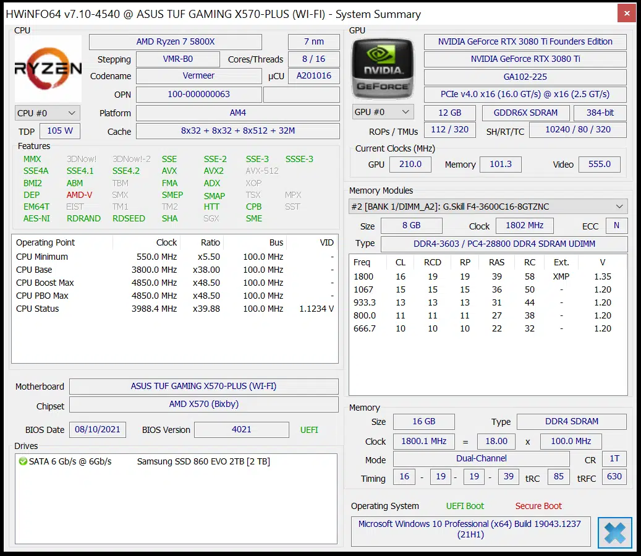The height and width of the screenshot is (556, 641).
Task: Click the total memory size 16 GB field
Action: coord(423,422)
